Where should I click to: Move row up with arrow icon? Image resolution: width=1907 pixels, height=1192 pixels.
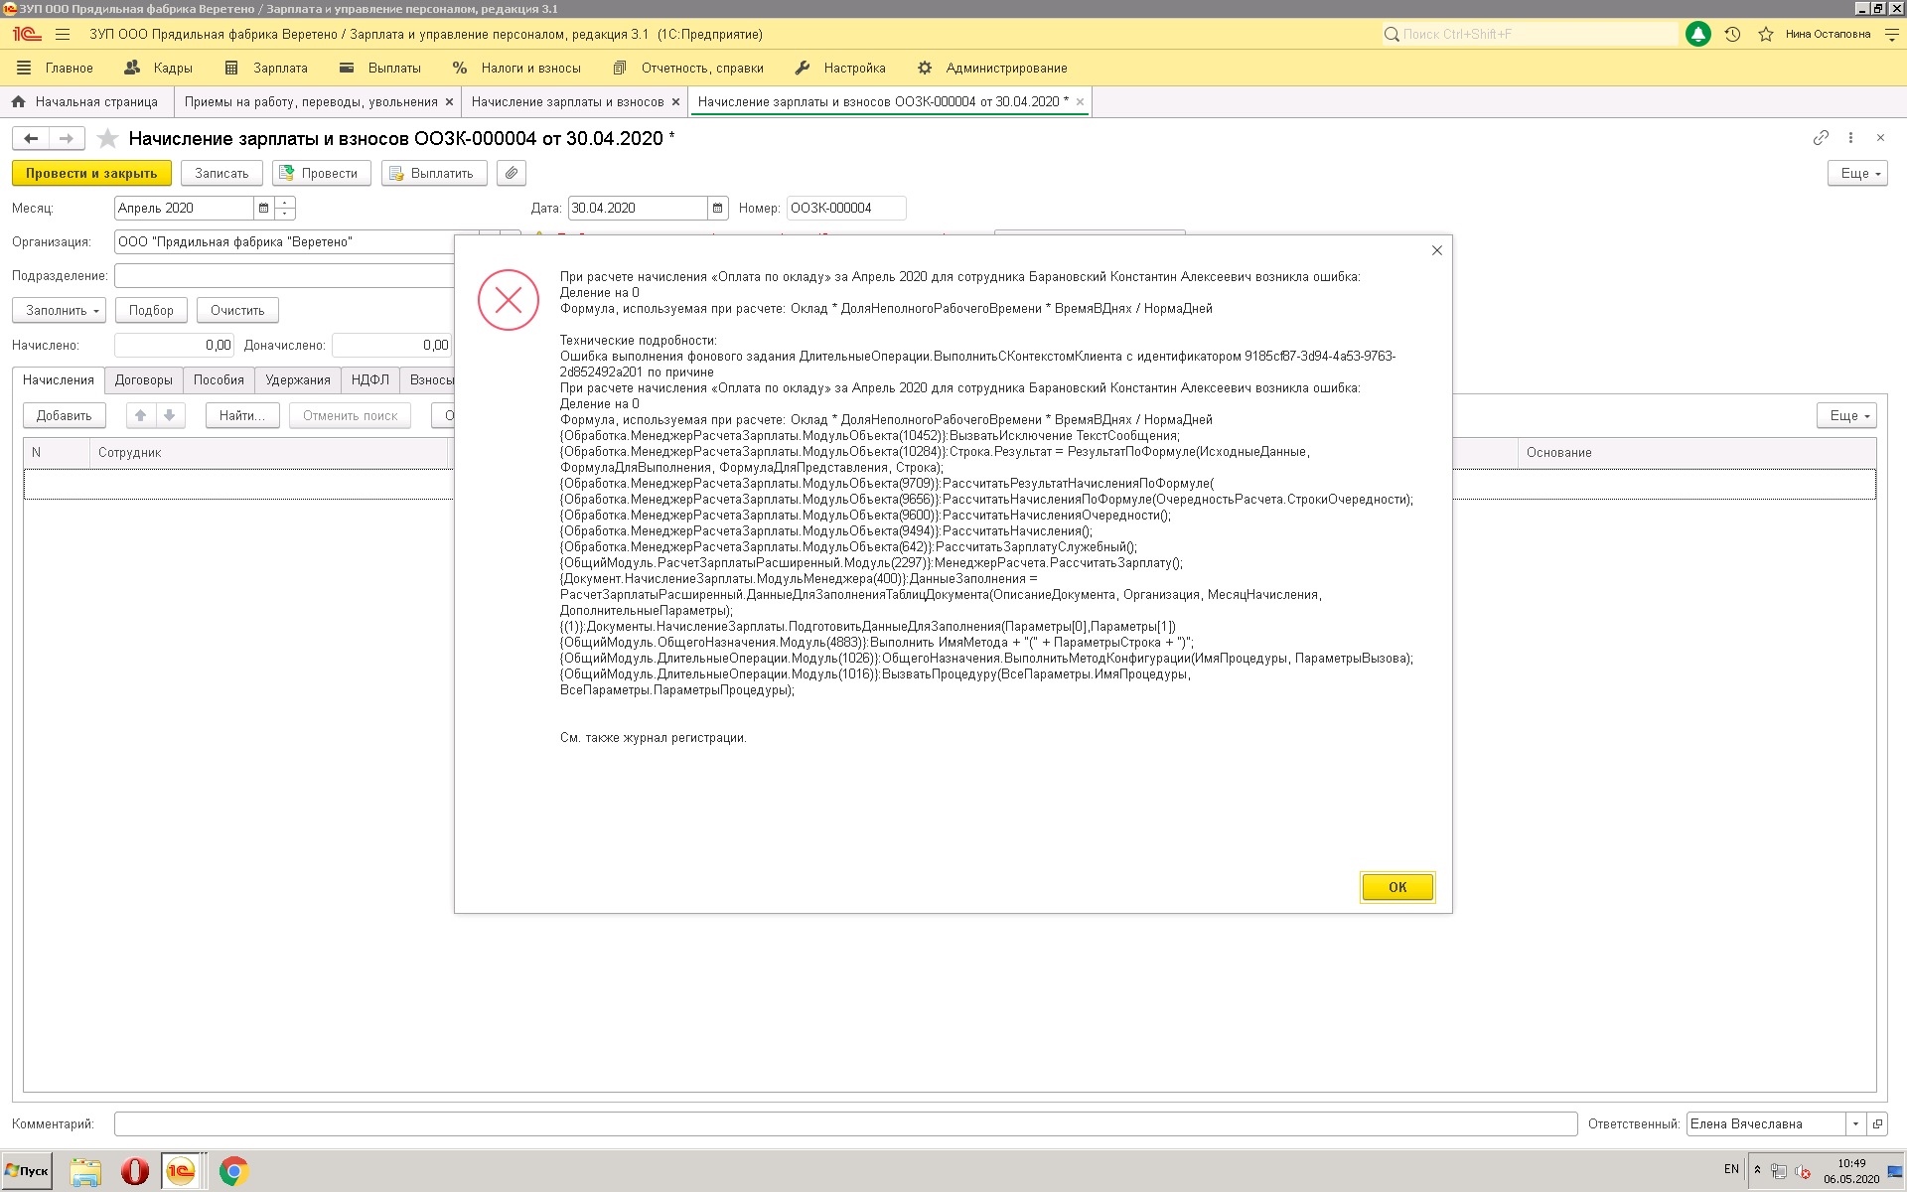(141, 415)
